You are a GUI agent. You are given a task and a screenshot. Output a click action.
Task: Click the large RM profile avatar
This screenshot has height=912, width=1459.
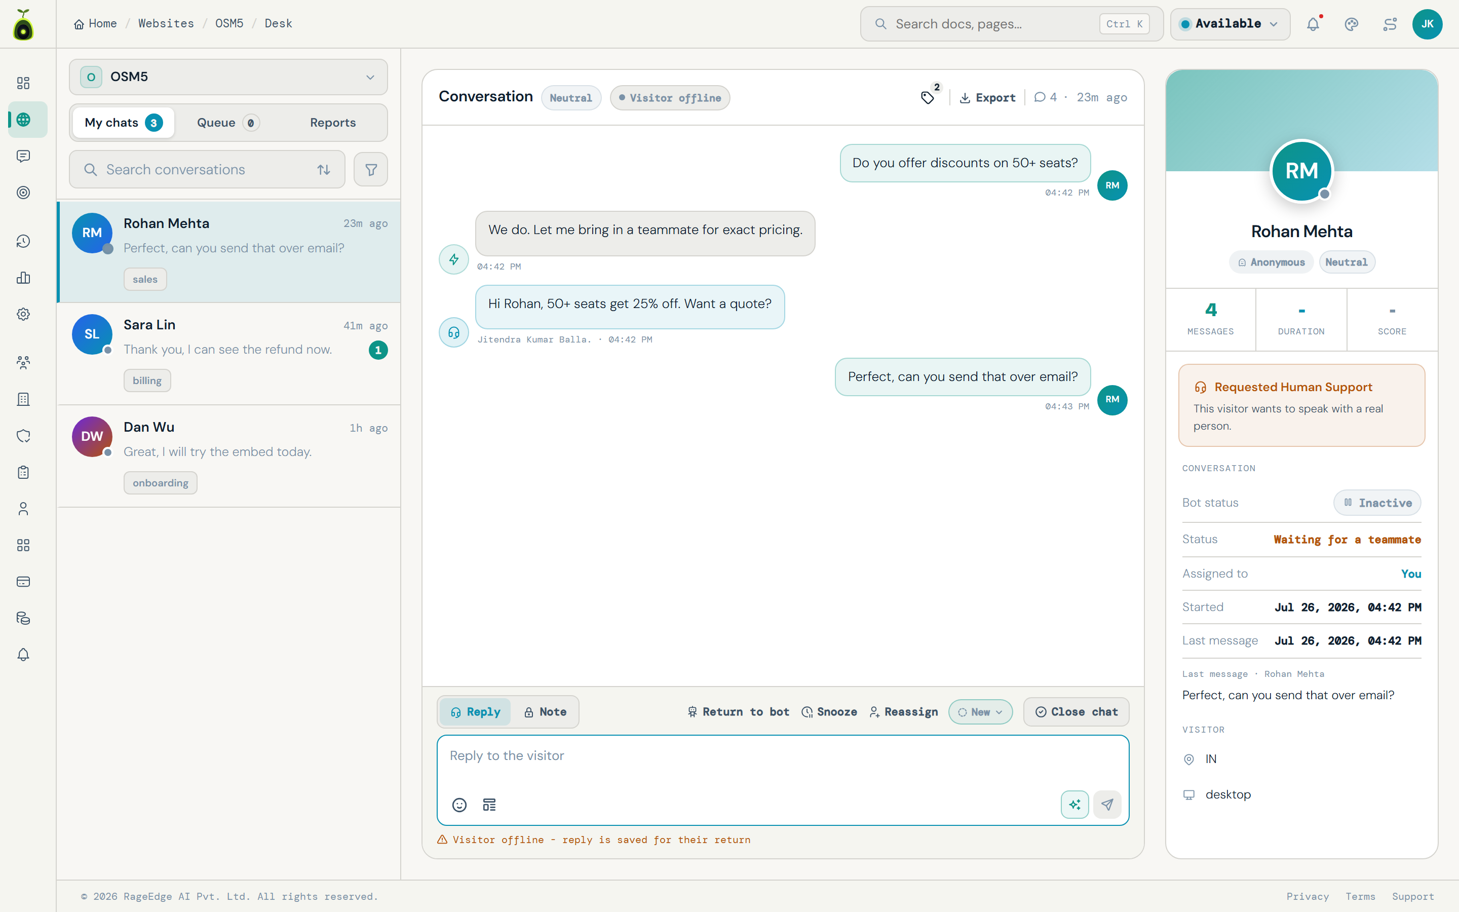pyautogui.click(x=1301, y=171)
